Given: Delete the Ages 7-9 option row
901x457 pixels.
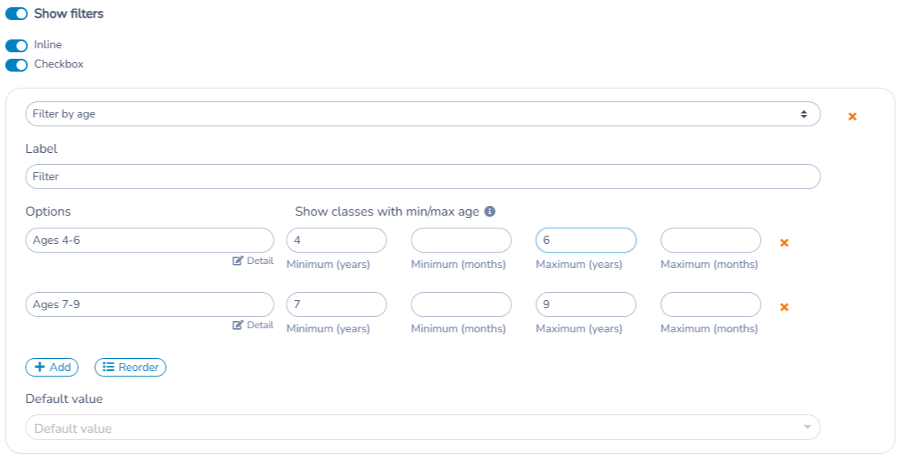Looking at the screenshot, I should tap(783, 307).
